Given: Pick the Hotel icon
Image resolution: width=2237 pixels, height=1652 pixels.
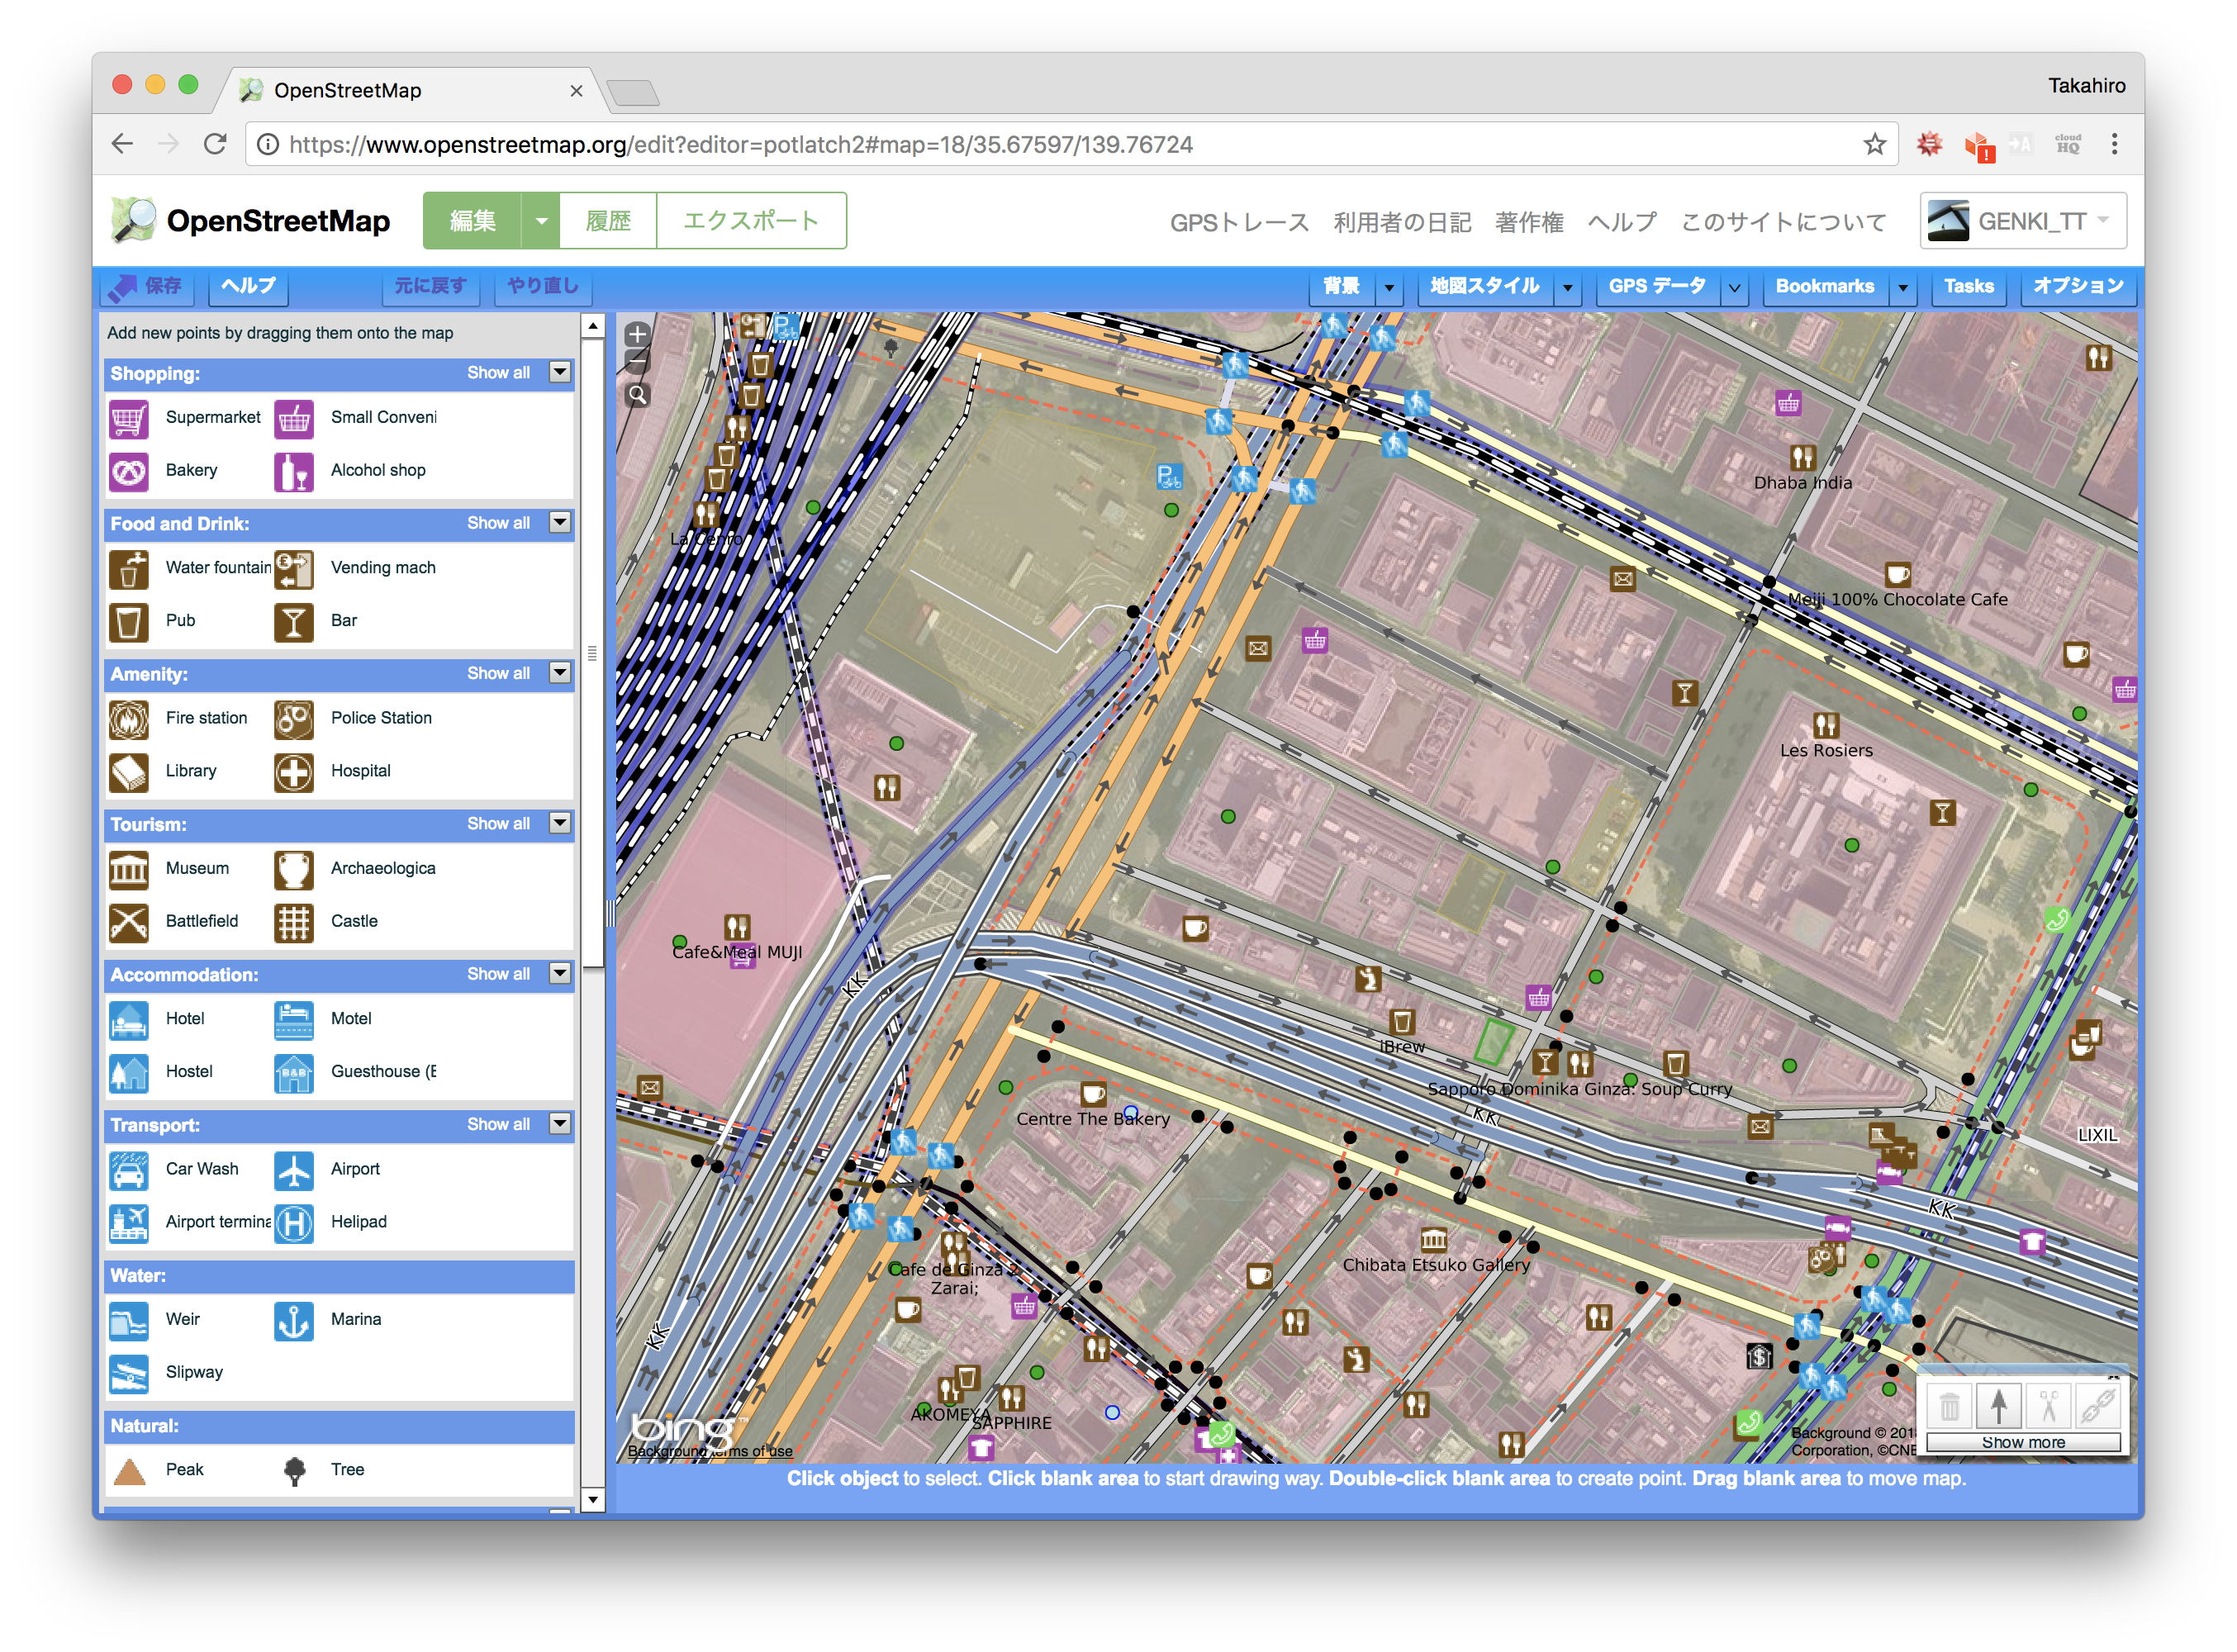Looking at the screenshot, I should click(x=129, y=1020).
